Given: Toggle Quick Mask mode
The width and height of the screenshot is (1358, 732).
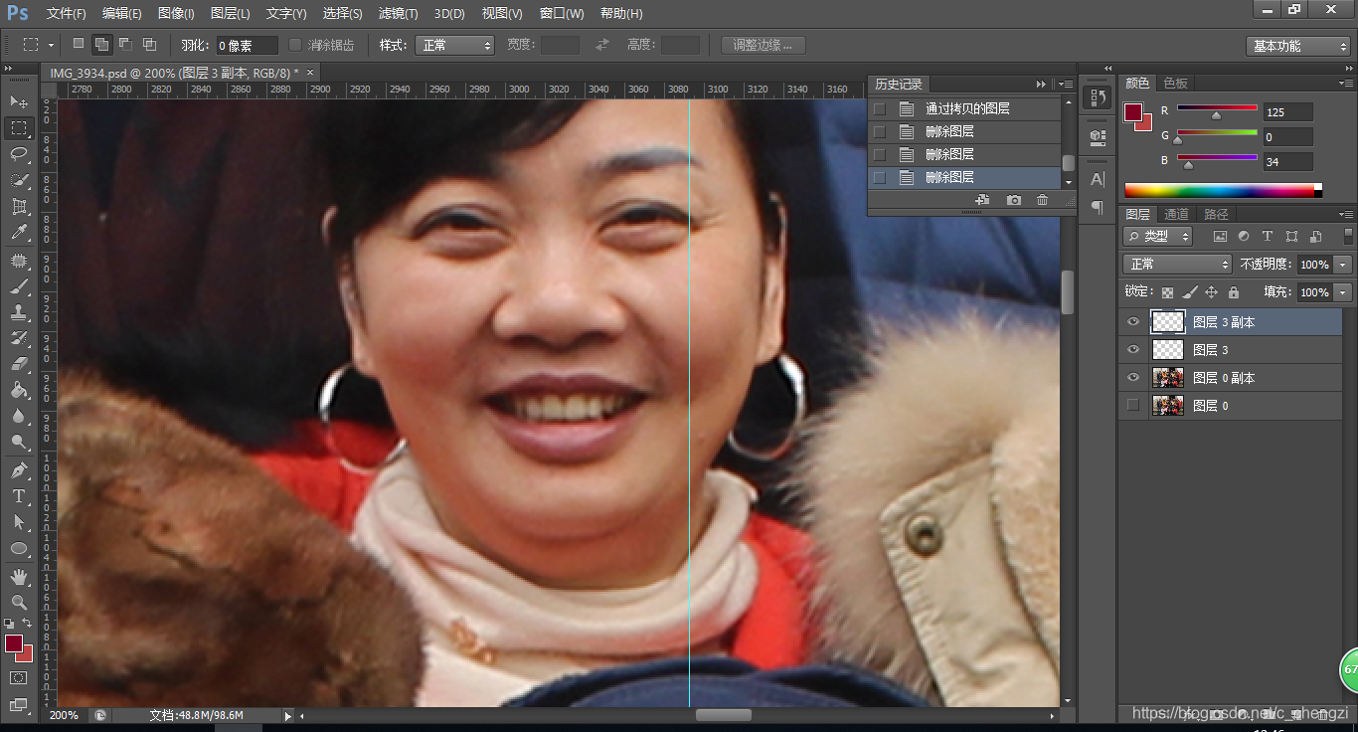Looking at the screenshot, I should tap(19, 677).
